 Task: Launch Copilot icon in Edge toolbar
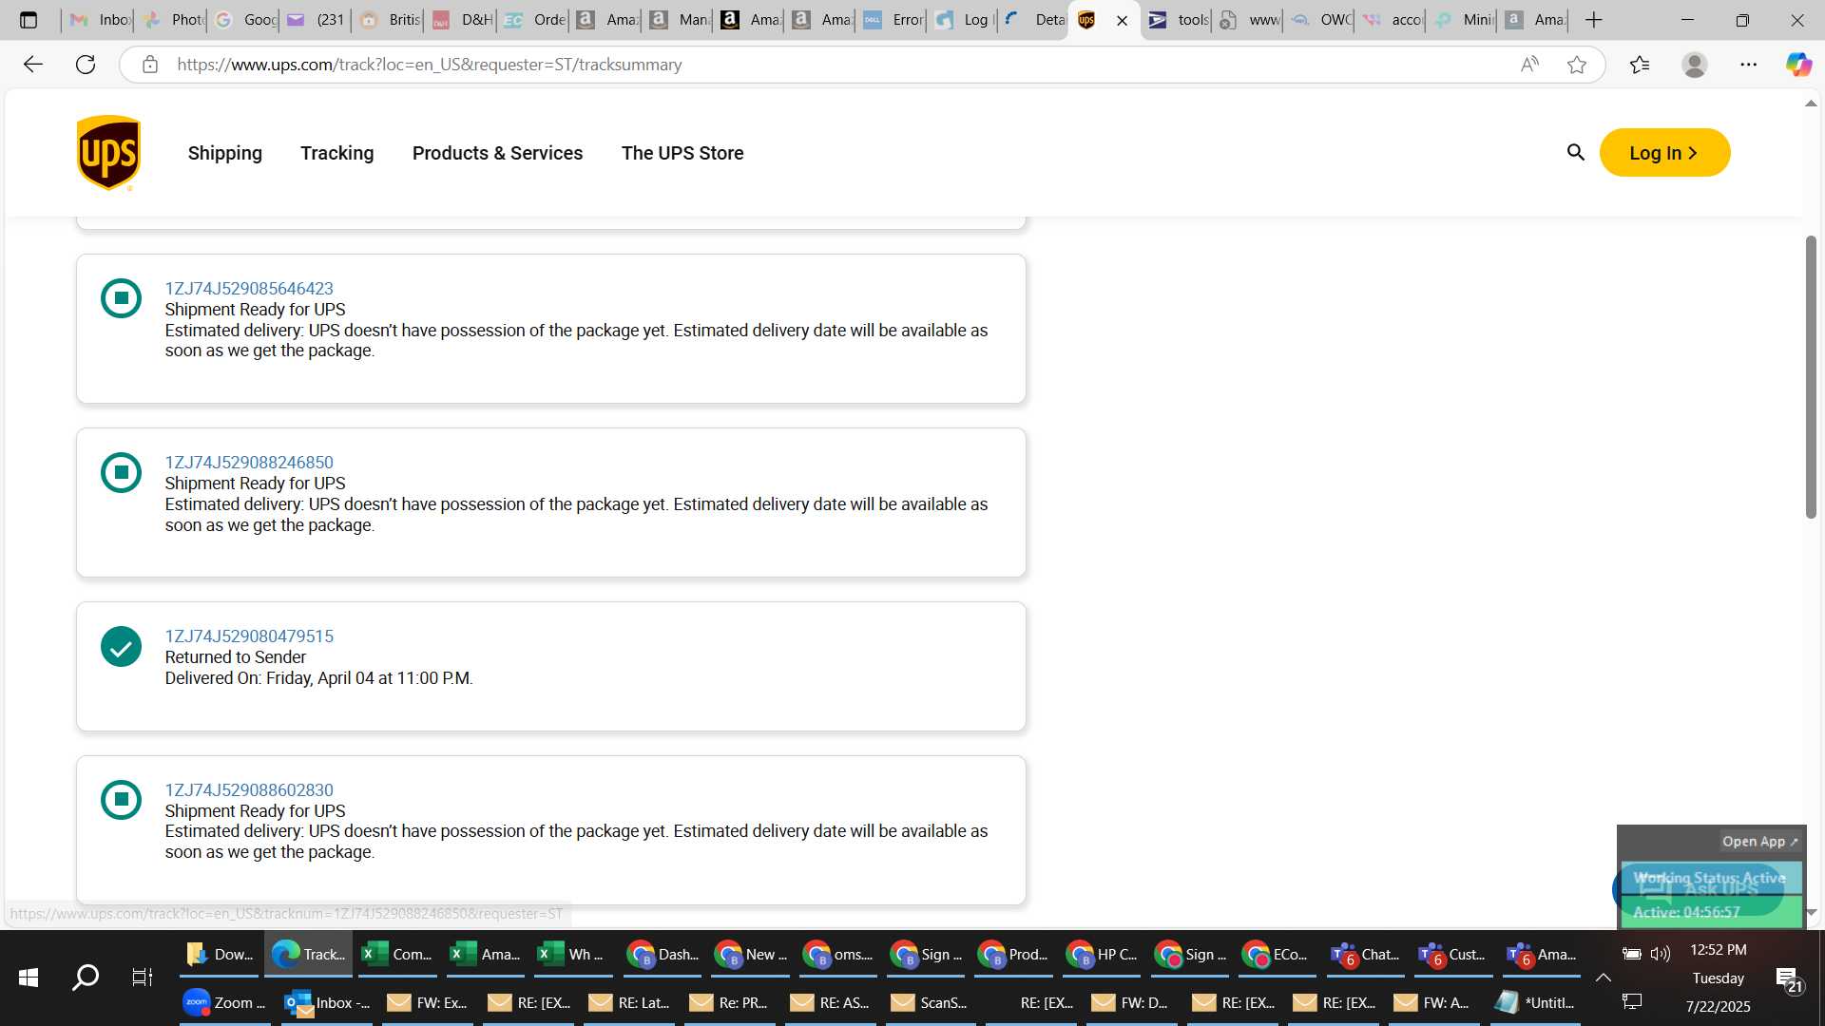pos(1797,65)
